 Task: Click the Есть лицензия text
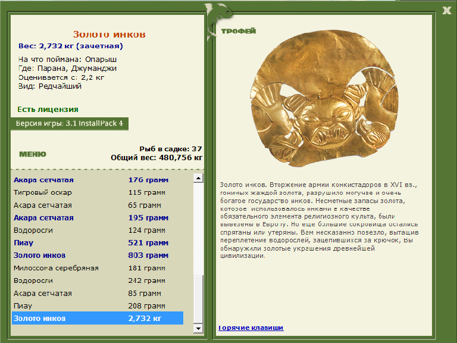48,110
